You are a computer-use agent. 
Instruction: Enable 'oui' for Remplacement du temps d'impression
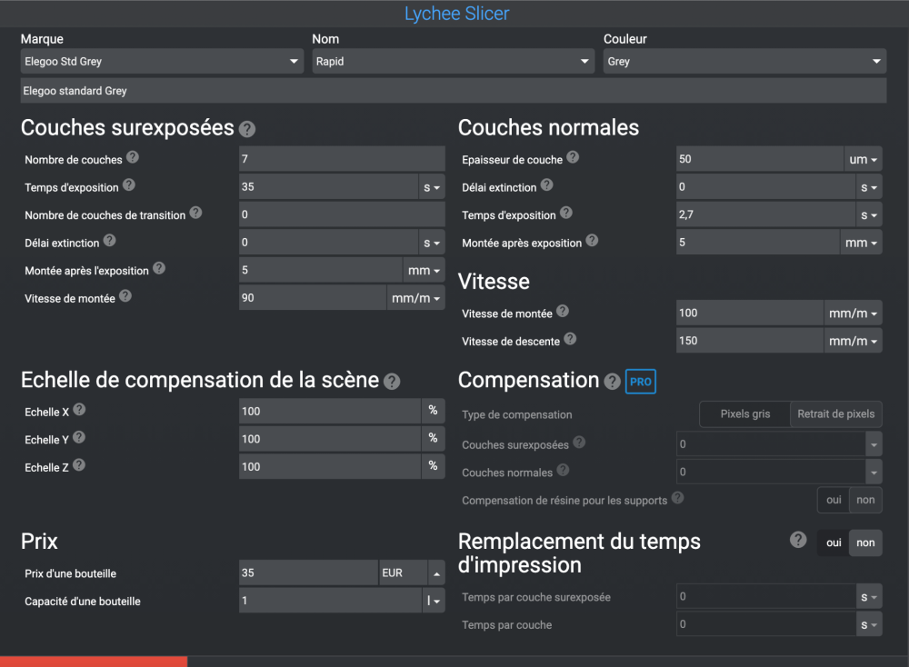pyautogui.click(x=834, y=543)
